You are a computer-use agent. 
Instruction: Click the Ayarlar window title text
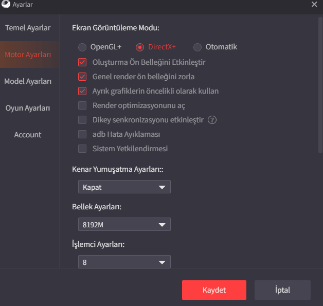pyautogui.click(x=23, y=4)
